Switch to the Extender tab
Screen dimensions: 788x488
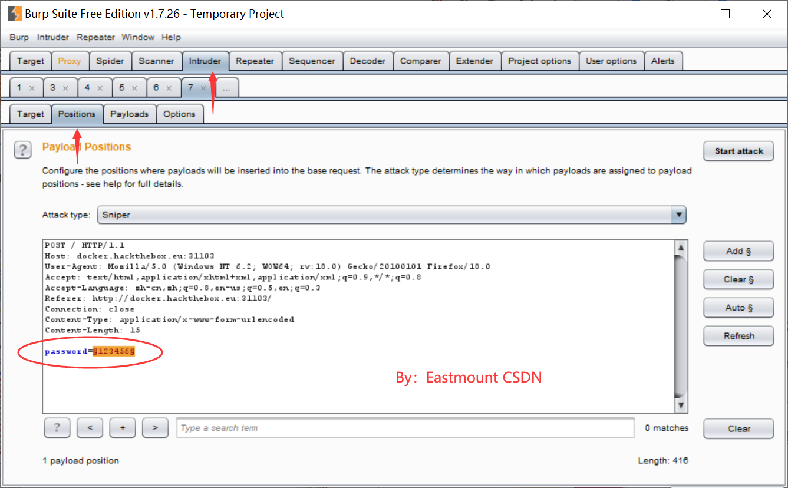coord(475,61)
